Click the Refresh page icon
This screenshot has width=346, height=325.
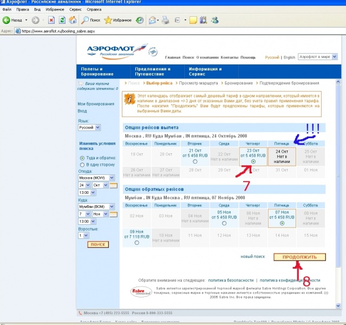pos(62,20)
